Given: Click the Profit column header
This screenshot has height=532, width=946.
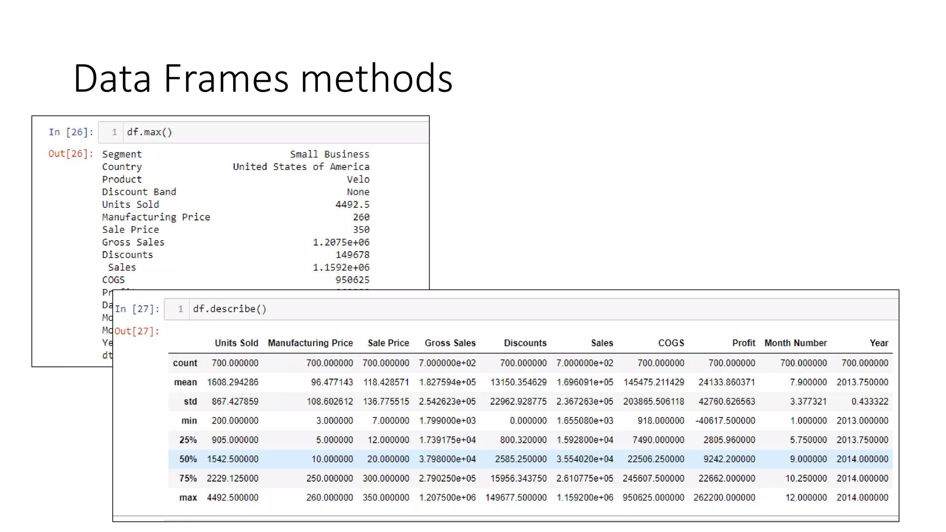Looking at the screenshot, I should (744, 343).
